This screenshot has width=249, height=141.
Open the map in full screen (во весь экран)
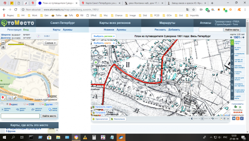click(232, 48)
